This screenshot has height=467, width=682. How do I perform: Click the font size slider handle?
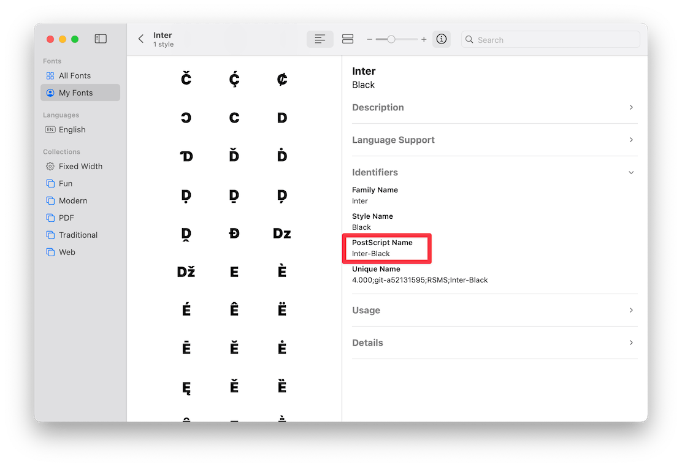[x=391, y=39]
